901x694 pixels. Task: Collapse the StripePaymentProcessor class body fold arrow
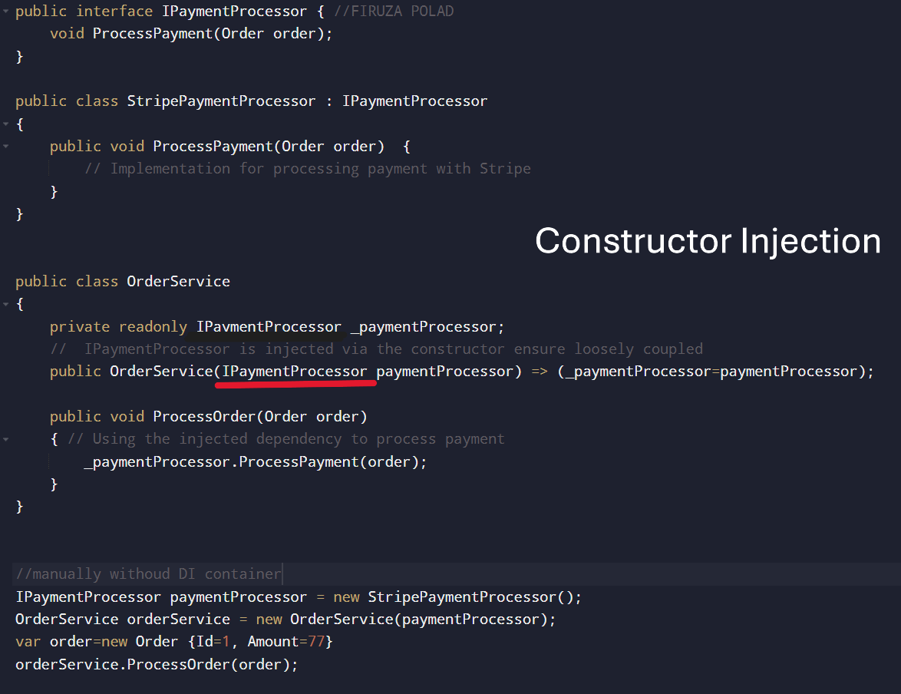[x=5, y=124]
